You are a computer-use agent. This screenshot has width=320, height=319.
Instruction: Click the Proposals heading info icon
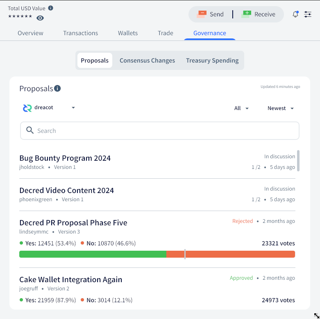click(57, 88)
